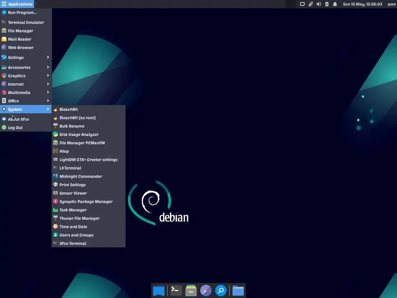Screen dimensions: 397x298
Task: Launch LXTerminal
Action: click(88, 168)
